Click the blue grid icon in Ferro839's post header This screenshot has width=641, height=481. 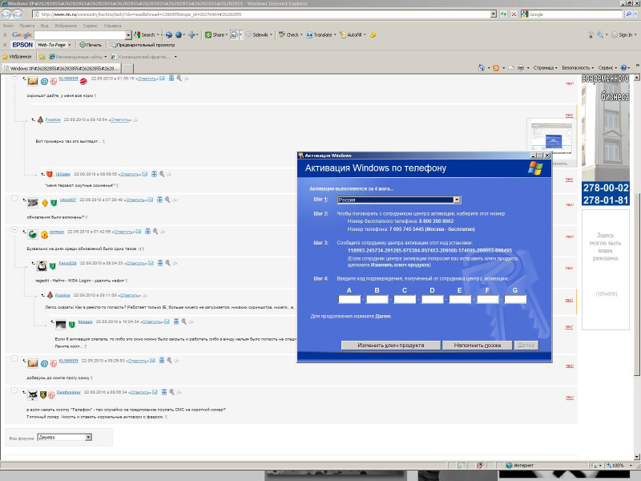click(160, 263)
